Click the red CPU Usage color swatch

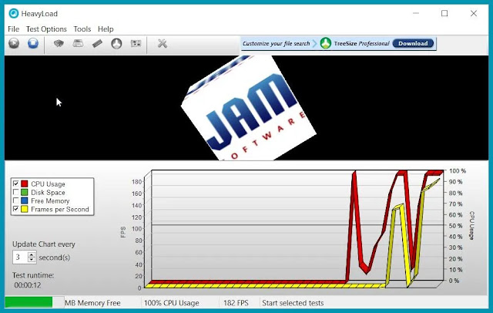[x=24, y=183]
